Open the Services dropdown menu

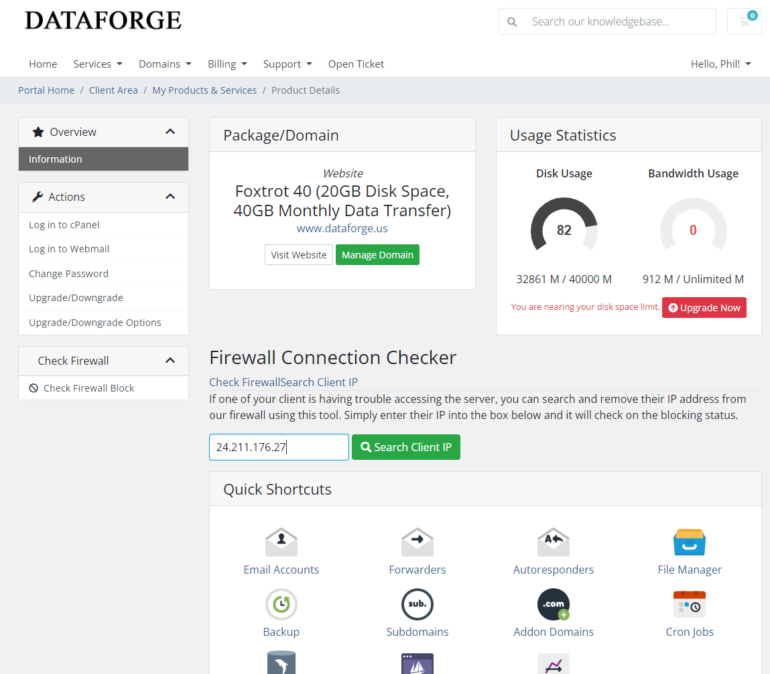[x=98, y=64]
